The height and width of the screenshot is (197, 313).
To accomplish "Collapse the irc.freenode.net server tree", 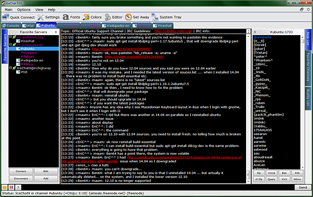I will 11,45.
